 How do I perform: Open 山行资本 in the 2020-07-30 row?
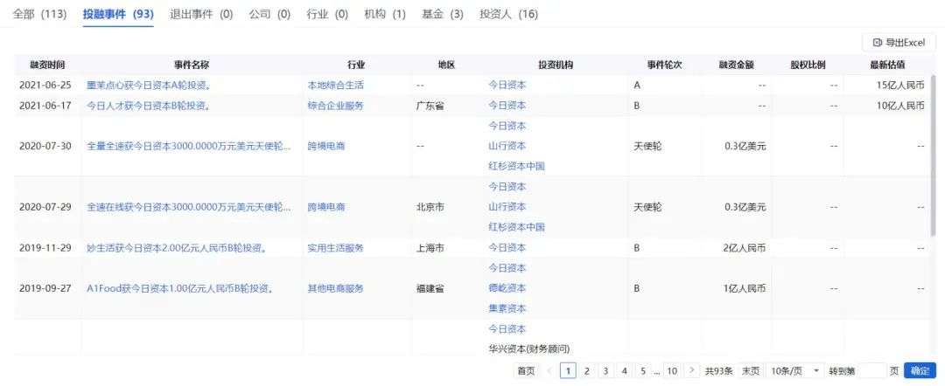coord(507,146)
